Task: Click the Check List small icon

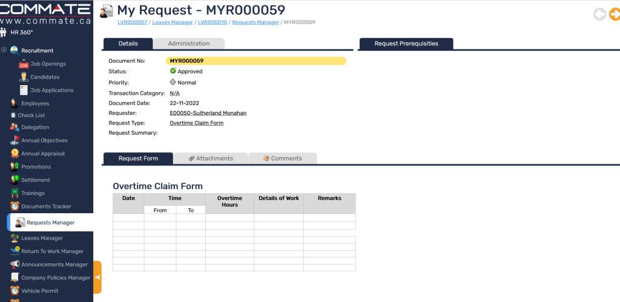Action: tap(13, 115)
